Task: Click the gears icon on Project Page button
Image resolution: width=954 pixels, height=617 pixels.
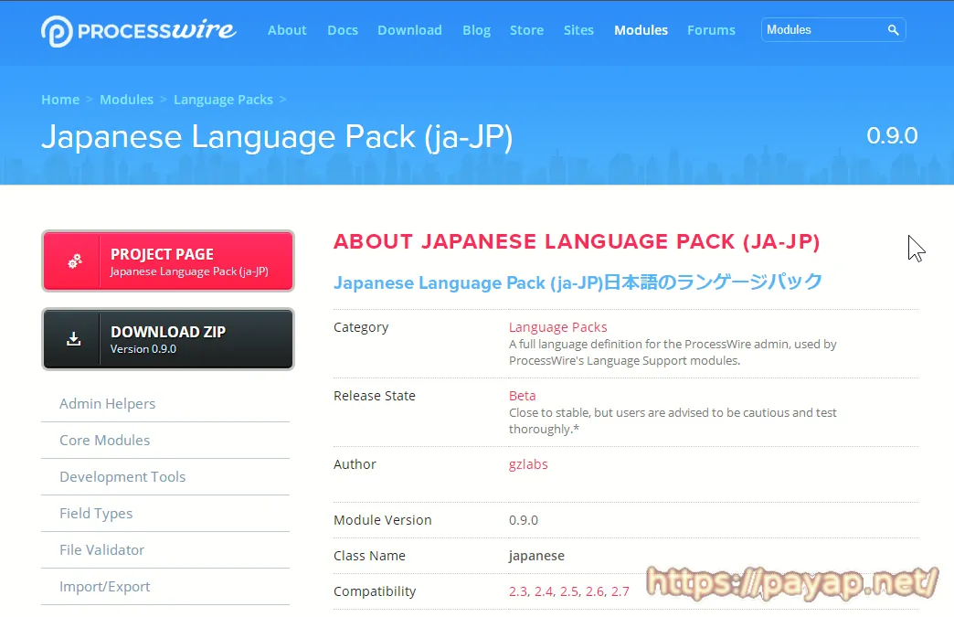Action: (73, 261)
